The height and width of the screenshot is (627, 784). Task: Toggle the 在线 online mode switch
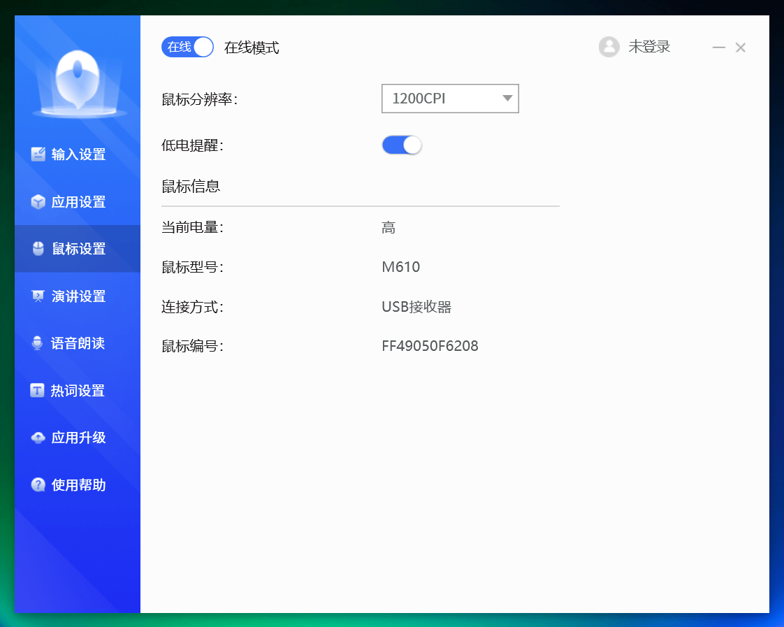pyautogui.click(x=187, y=47)
